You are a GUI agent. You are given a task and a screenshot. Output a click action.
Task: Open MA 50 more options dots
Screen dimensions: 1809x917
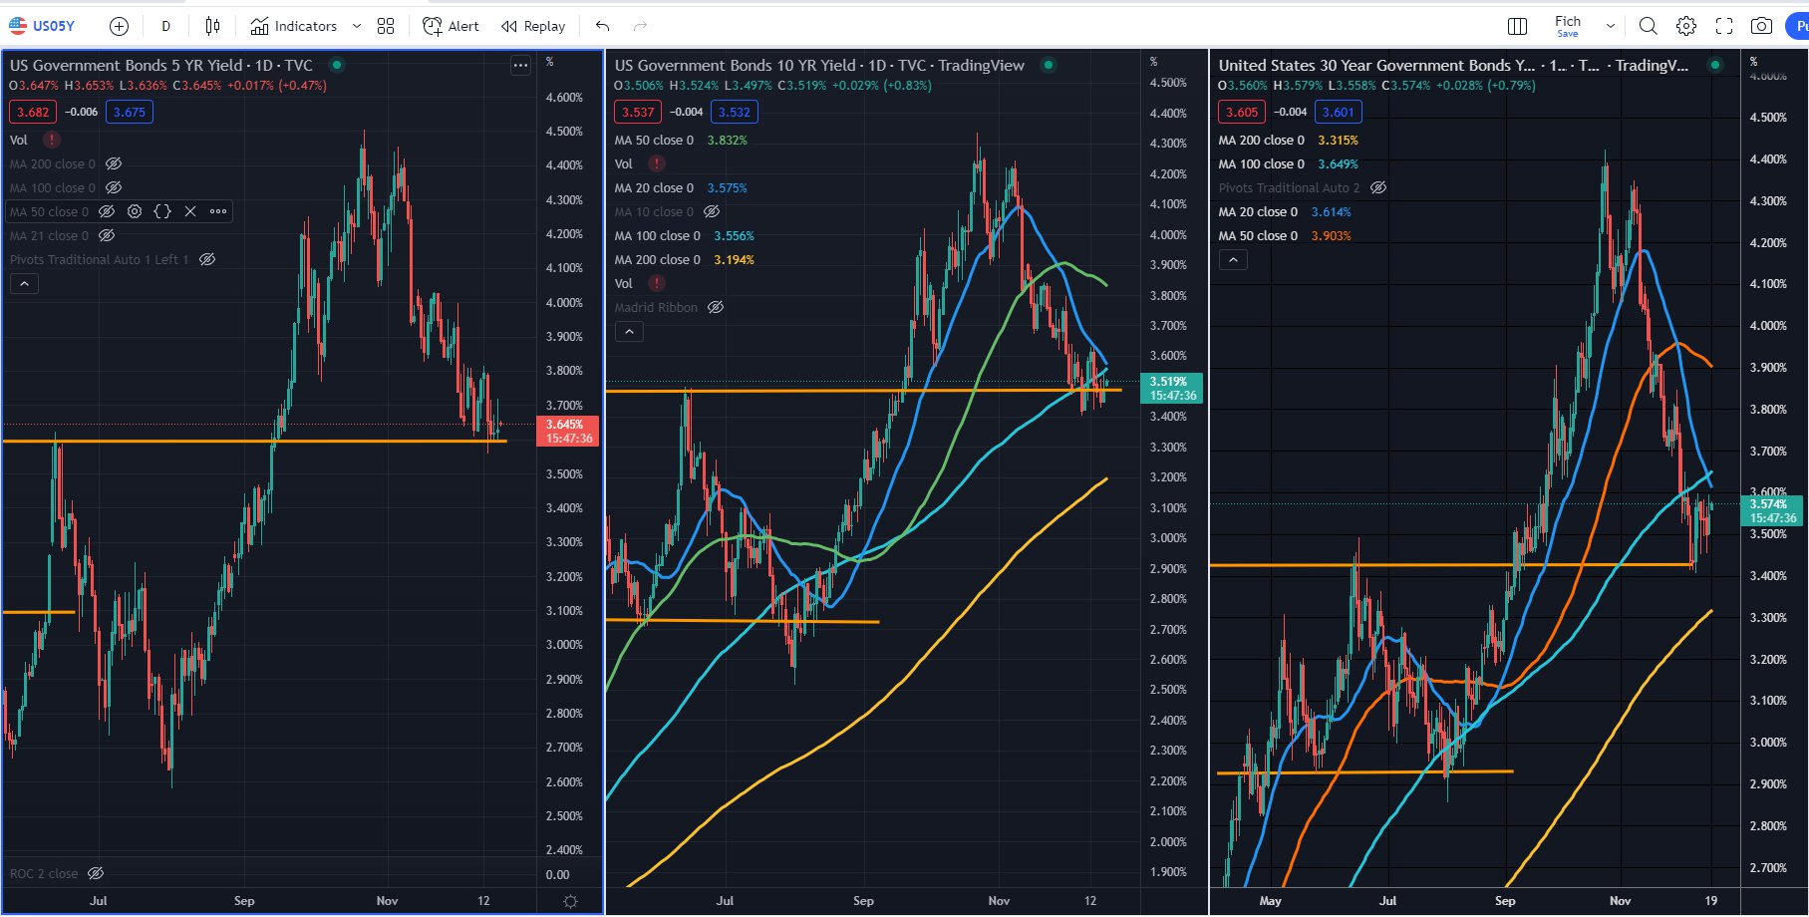point(218,211)
